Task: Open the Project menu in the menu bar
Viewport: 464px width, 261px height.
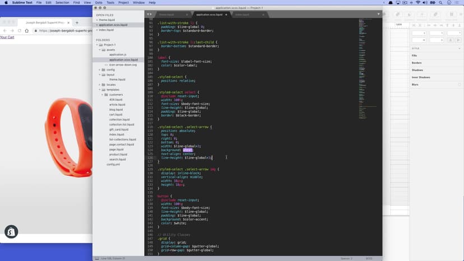Action: (x=123, y=3)
